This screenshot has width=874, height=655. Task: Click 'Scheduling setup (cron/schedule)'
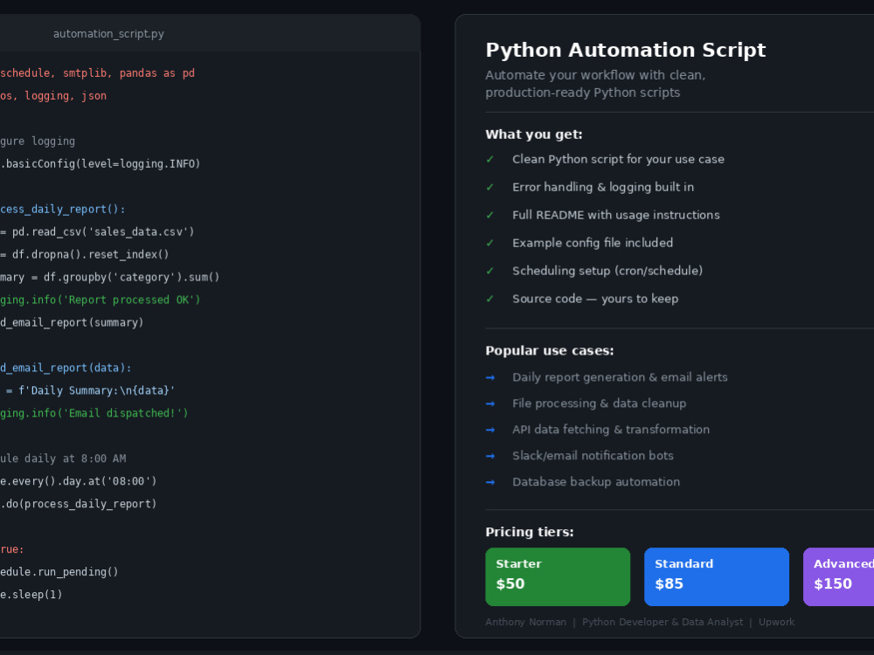(607, 271)
